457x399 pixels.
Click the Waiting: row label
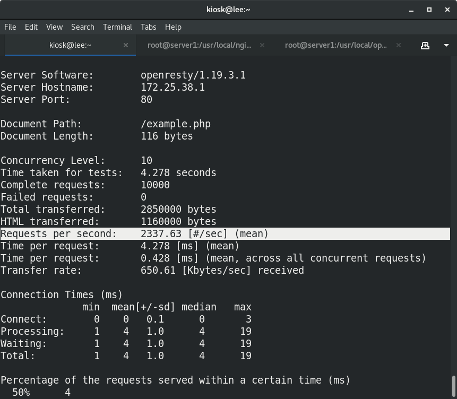point(23,344)
